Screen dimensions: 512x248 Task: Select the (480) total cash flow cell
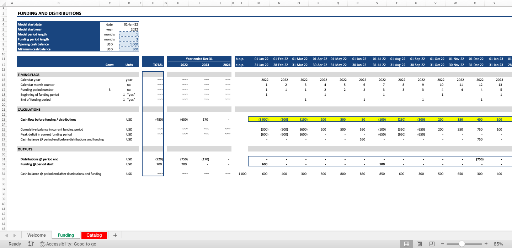tap(153, 120)
